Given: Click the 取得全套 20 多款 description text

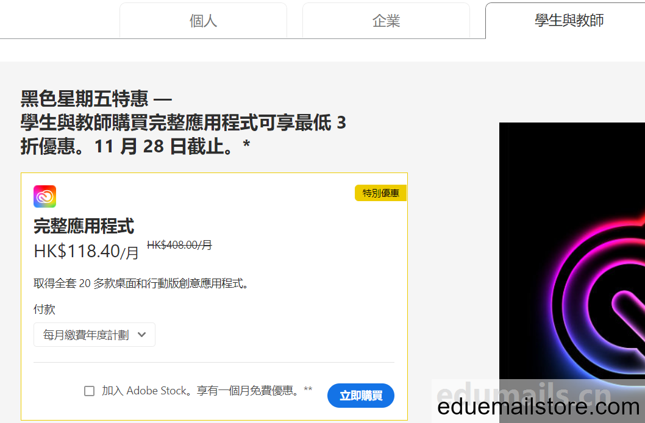Looking at the screenshot, I should click(141, 283).
